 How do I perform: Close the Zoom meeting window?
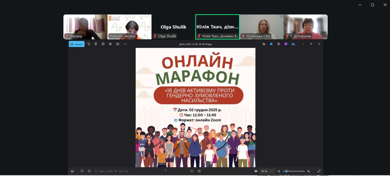[x=385, y=5]
